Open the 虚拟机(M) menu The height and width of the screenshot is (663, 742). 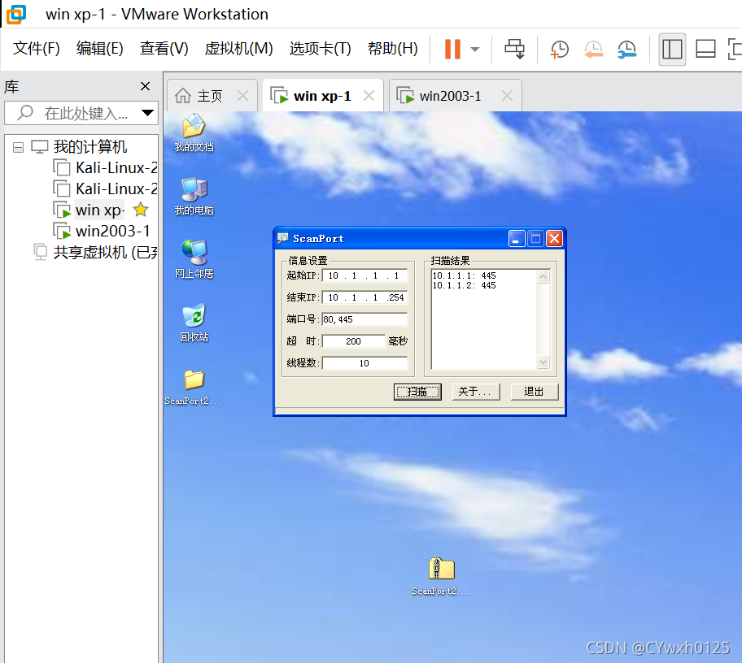click(x=238, y=48)
